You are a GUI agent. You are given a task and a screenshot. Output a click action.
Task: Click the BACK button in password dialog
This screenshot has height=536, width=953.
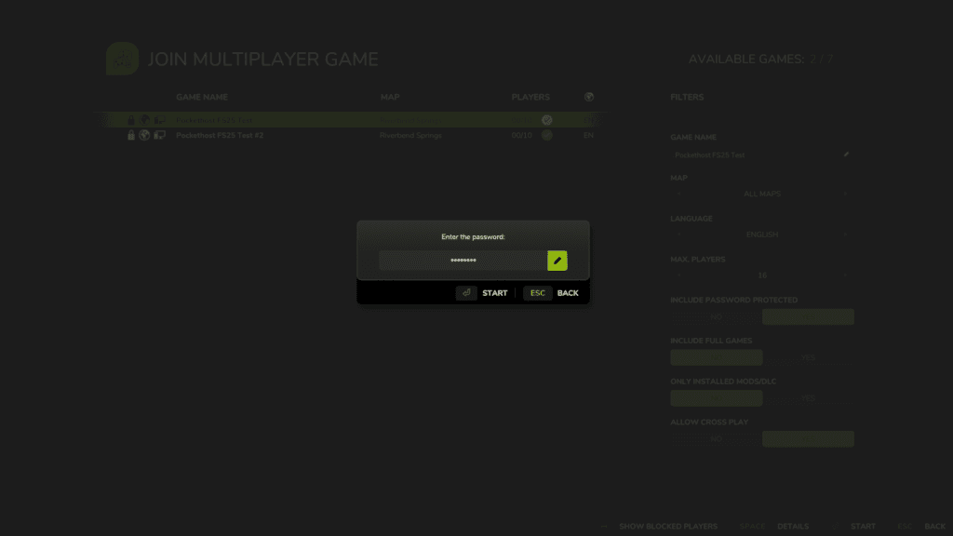pyautogui.click(x=568, y=293)
